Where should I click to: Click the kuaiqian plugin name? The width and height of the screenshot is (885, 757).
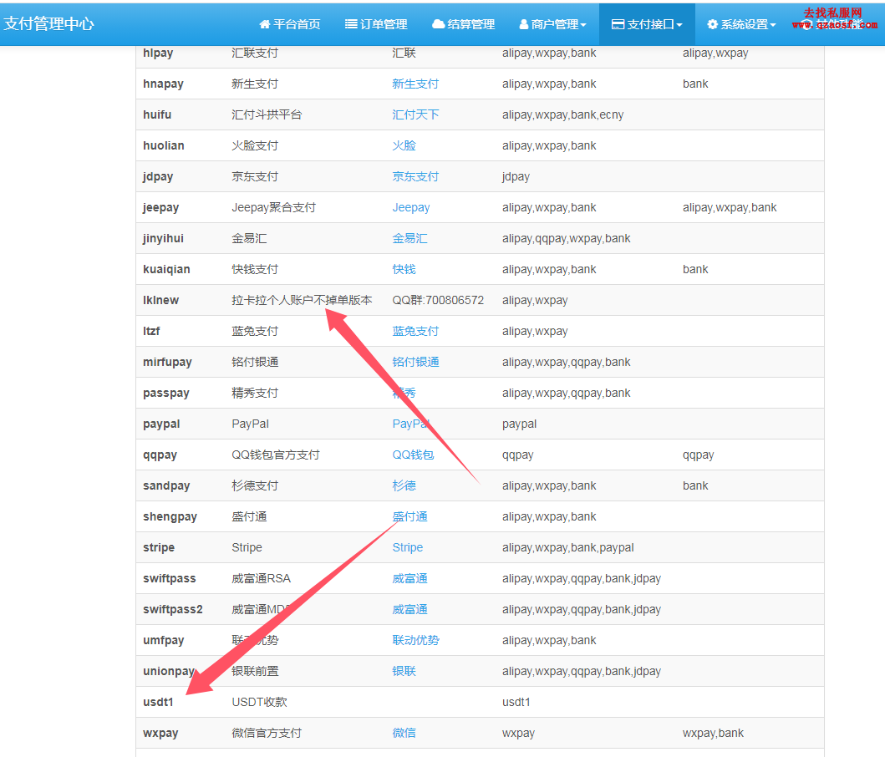pos(166,269)
